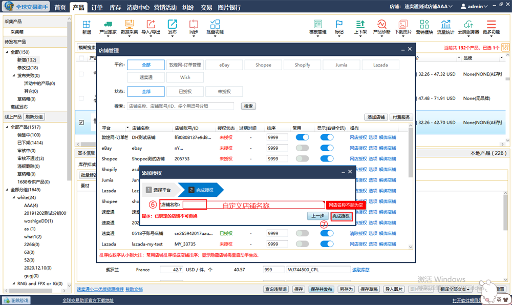Click the 搜索 button in 店铺管理
512x305 pixels.
[248, 106]
